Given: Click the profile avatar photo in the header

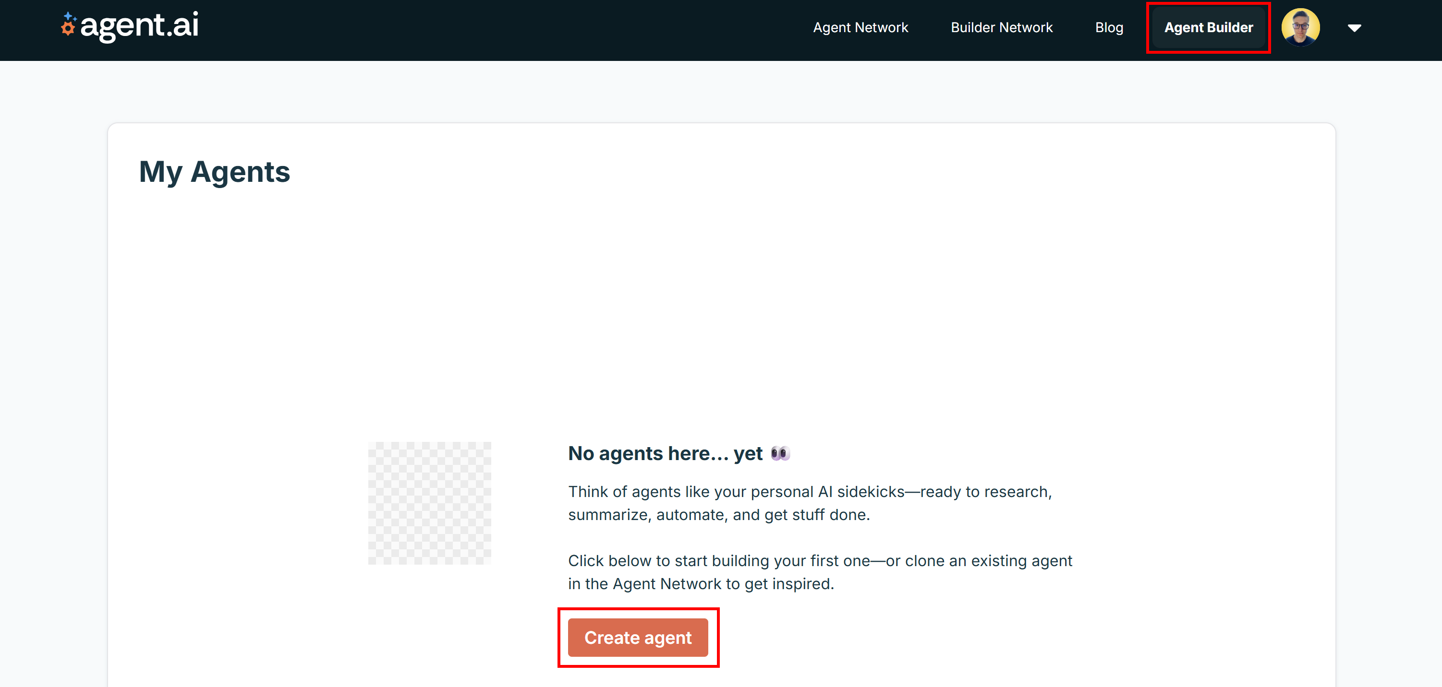Looking at the screenshot, I should 1300,26.
